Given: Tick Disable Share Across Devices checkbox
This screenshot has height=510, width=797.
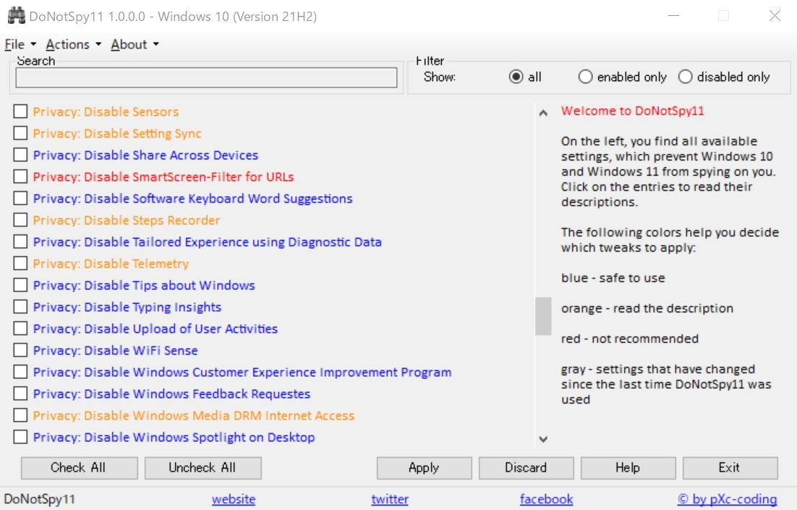Looking at the screenshot, I should click(20, 155).
